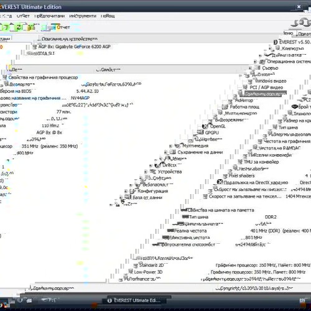This screenshot has width=311, height=311.
Task: Click the DirectX hardware support icon
Action: [x=220, y=182]
